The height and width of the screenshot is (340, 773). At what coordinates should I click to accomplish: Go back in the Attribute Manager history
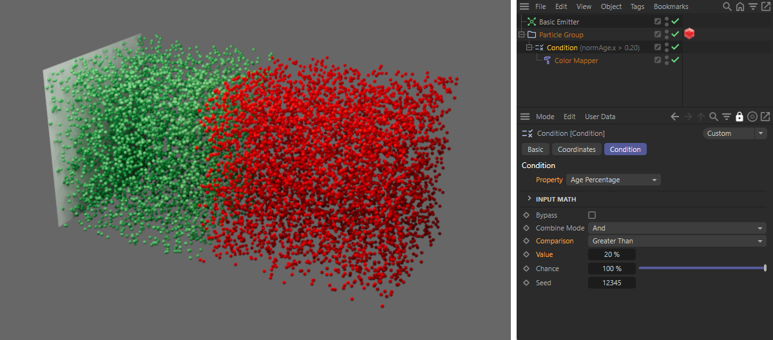coord(674,117)
